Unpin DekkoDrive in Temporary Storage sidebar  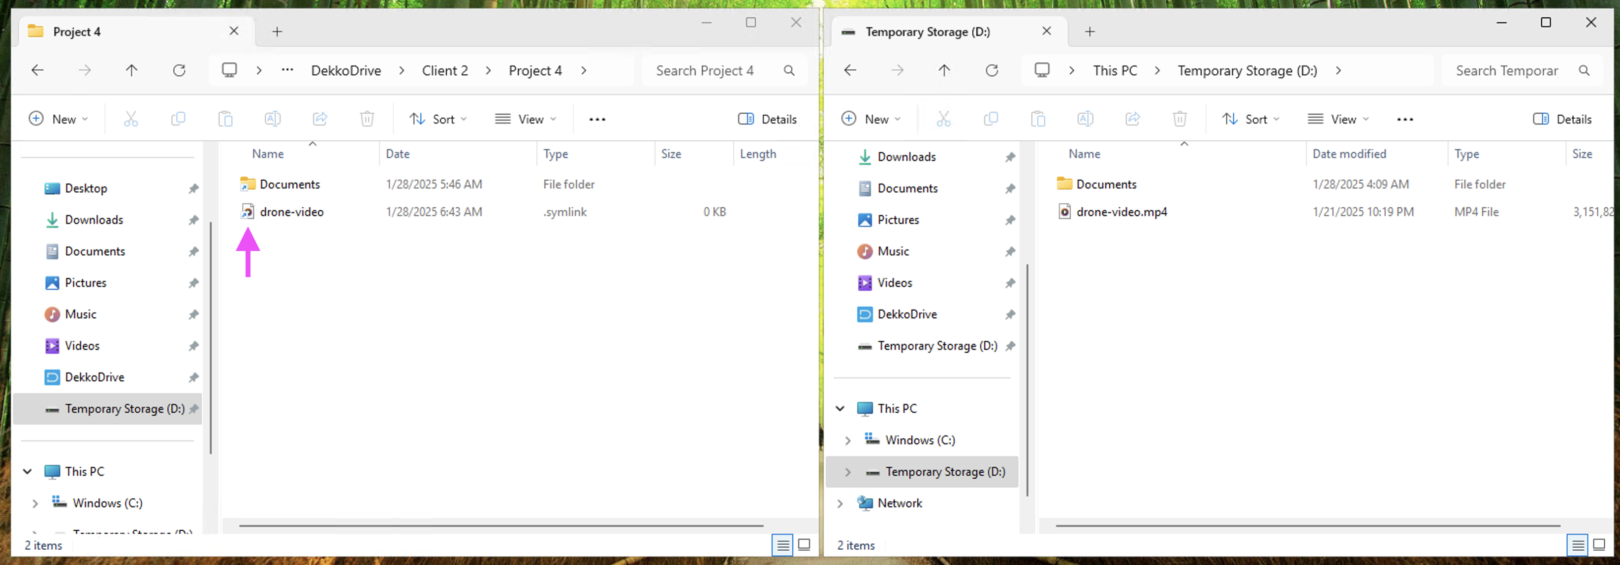pos(1010,314)
